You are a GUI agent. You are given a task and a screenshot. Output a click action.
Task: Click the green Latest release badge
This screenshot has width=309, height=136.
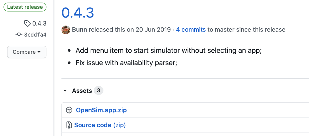25,7
